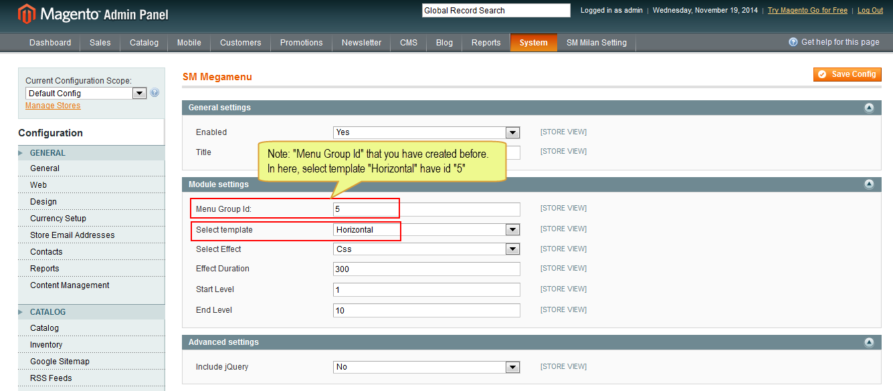Click the Manage Stores link

click(53, 106)
